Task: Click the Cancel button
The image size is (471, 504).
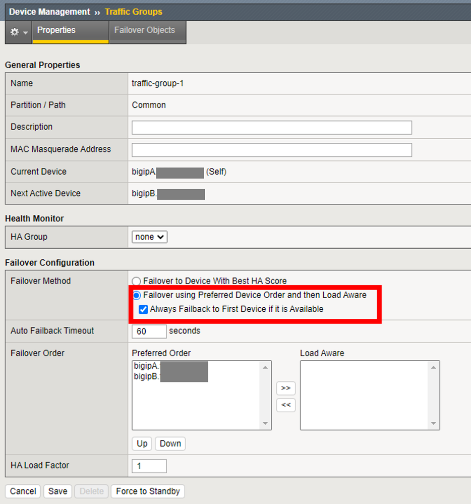Action: click(x=23, y=491)
